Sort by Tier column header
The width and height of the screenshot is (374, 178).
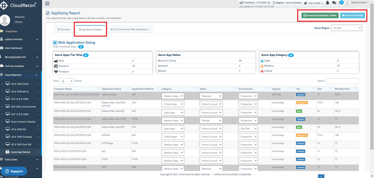click(306, 89)
